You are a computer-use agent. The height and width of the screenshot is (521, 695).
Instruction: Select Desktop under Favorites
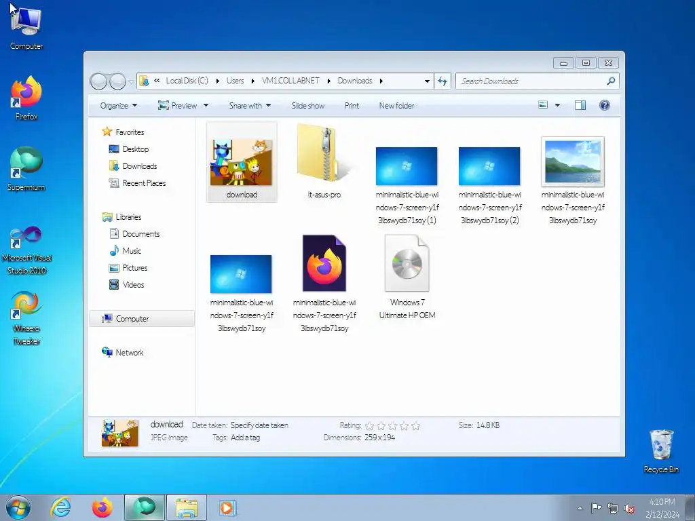pyautogui.click(x=128, y=149)
